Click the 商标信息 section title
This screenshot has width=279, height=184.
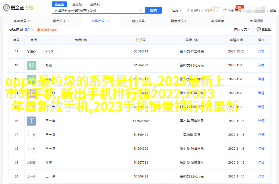tap(16, 29)
